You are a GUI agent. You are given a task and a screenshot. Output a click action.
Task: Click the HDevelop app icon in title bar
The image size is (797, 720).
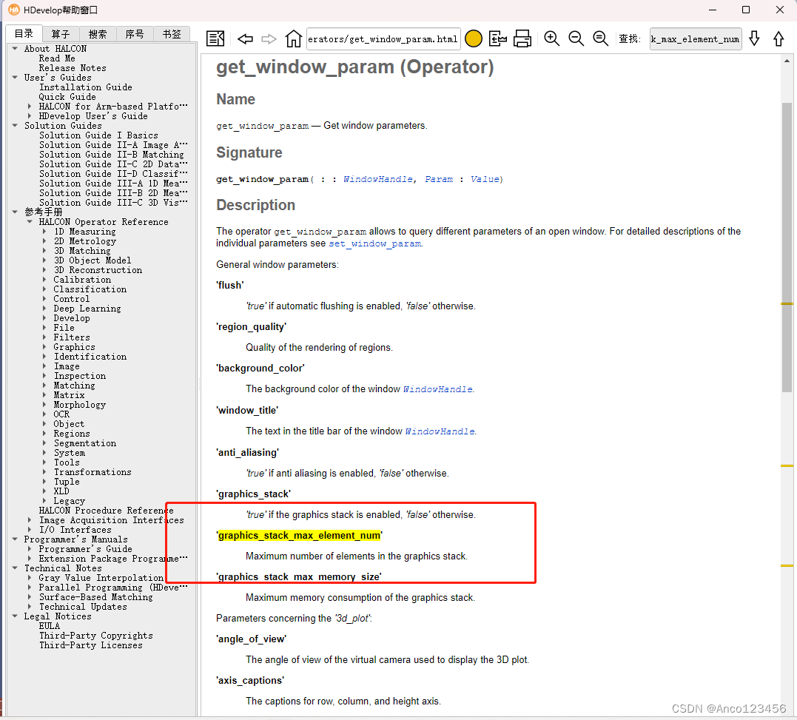14,10
